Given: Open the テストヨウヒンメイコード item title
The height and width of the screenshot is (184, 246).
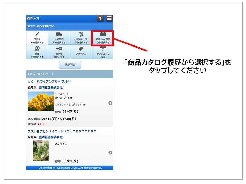Looking at the screenshot, I should pos(62,131).
